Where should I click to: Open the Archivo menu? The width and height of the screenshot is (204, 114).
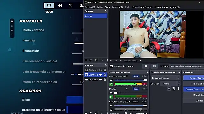pyautogui.click(x=90, y=7)
